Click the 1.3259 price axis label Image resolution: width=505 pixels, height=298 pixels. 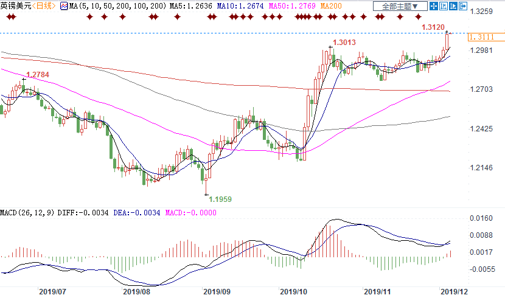click(481, 12)
